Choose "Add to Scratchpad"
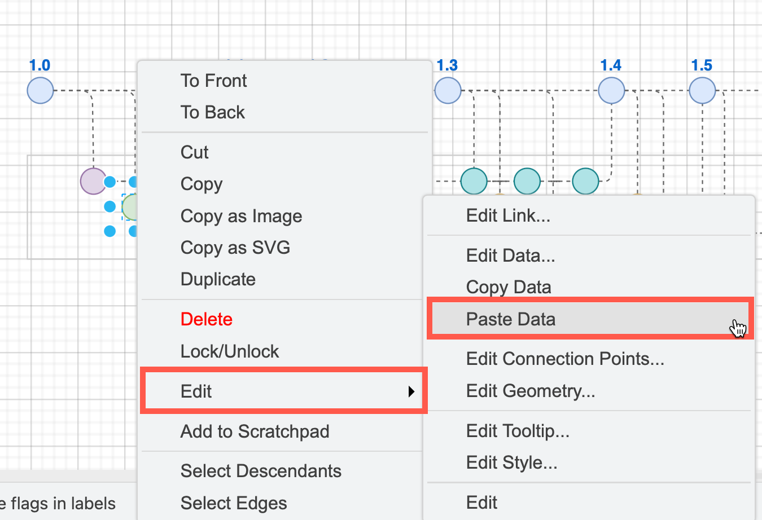Screen dimensions: 762x520 (255, 431)
